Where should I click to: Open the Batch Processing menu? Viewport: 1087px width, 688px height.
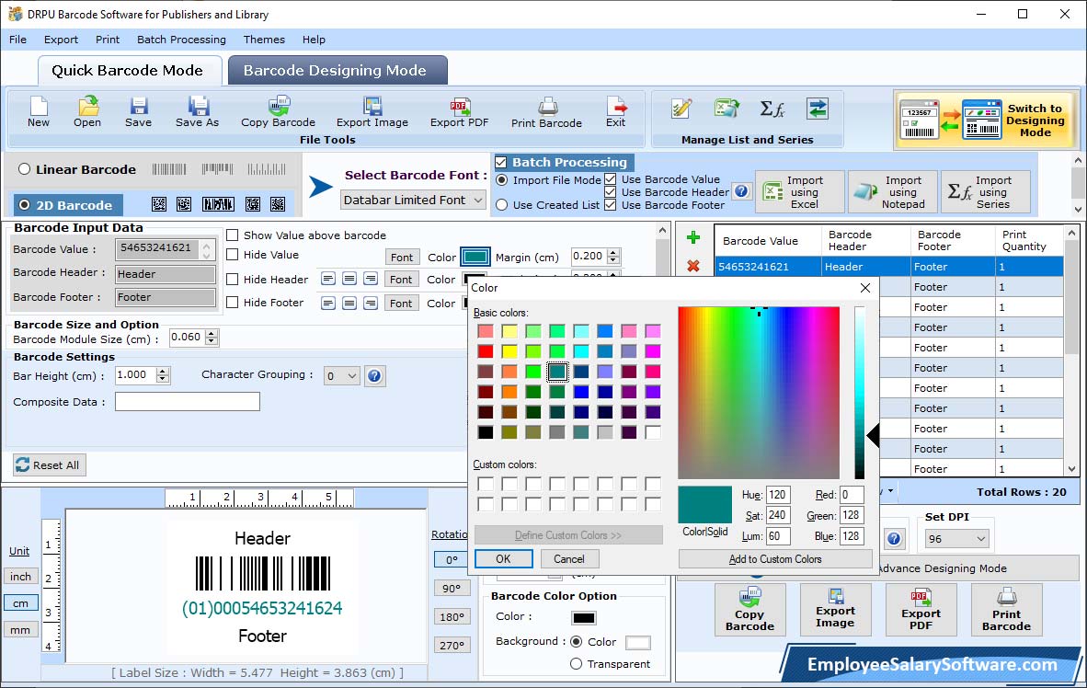[x=182, y=40]
